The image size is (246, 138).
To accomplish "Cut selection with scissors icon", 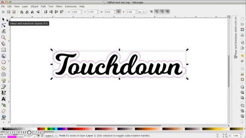I will 242,74.
